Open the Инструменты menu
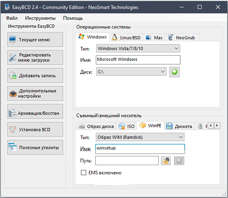The image size is (228, 198). [x=40, y=18]
